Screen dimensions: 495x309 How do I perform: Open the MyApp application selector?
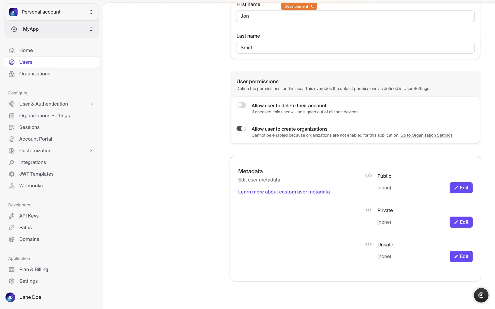point(52,29)
